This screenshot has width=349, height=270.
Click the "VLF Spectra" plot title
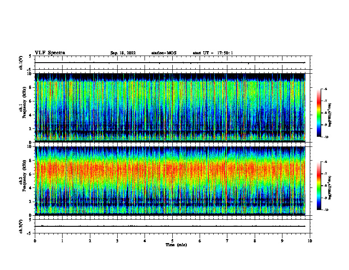pyautogui.click(x=50, y=53)
